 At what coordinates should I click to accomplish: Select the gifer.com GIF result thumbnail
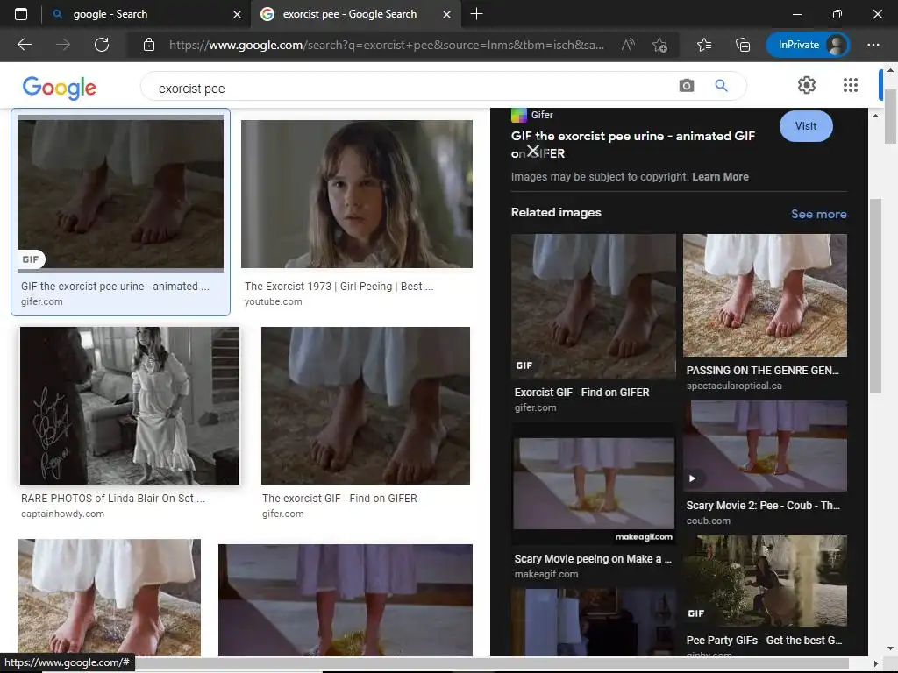pyautogui.click(x=120, y=192)
